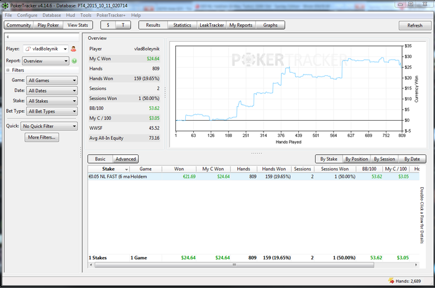Click the hands import icon in status bar
Screen dimensions: 435x288
tap(391, 281)
